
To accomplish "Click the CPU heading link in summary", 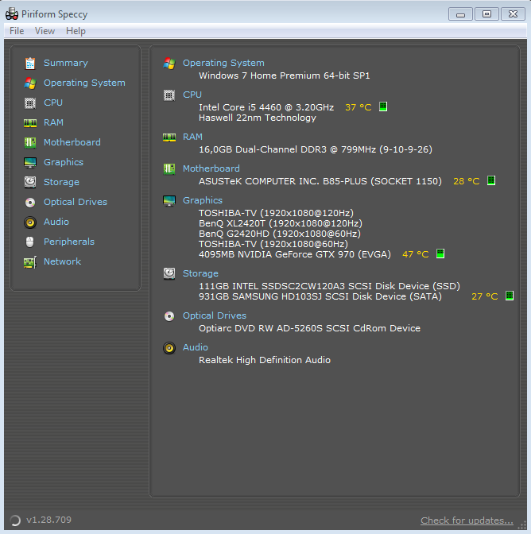I will click(192, 95).
